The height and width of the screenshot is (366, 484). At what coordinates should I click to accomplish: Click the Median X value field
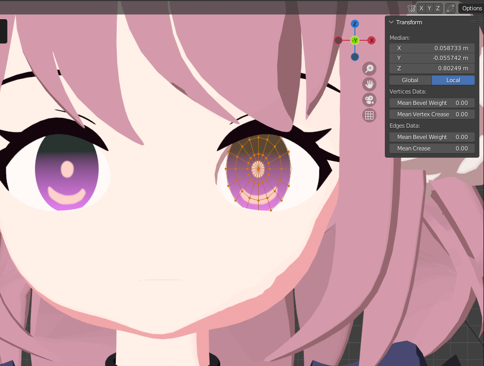[432, 48]
